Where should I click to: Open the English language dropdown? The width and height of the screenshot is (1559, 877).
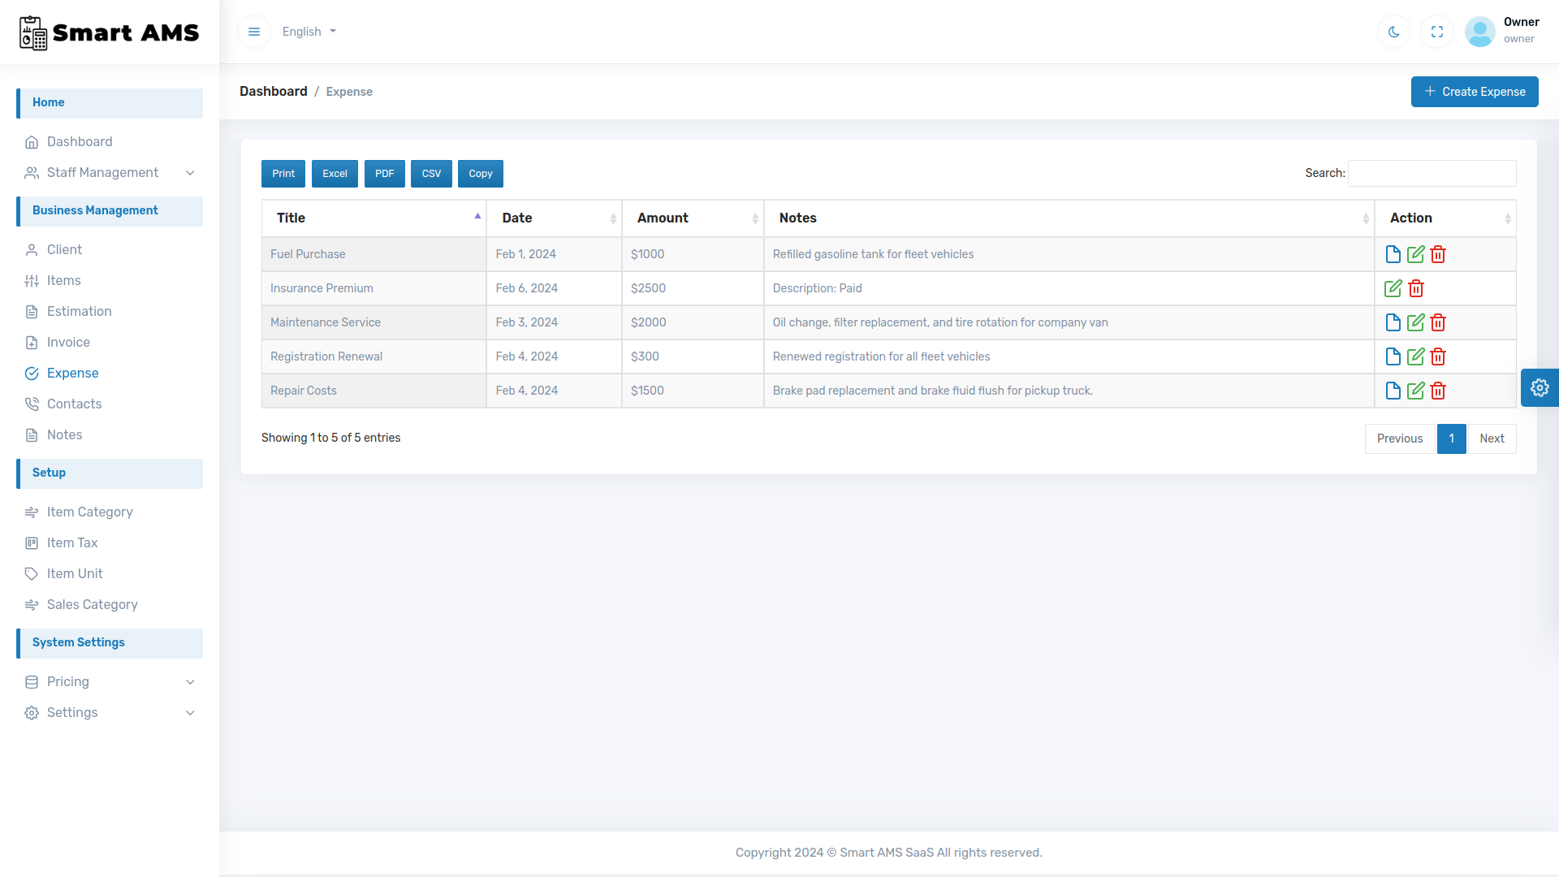(308, 32)
